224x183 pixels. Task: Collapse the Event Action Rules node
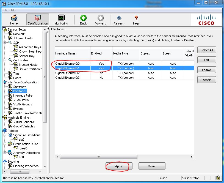(5, 144)
